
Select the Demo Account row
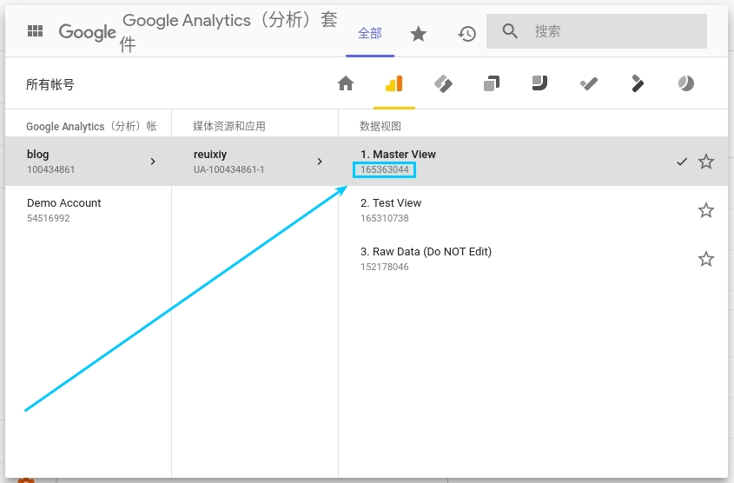coord(89,210)
